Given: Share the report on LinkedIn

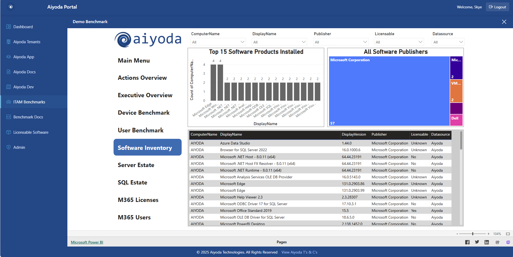Looking at the screenshot, I should 487,242.
